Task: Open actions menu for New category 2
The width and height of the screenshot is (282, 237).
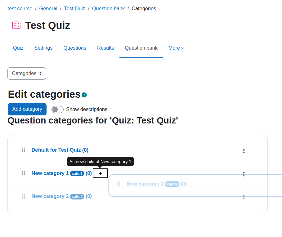Action: pyautogui.click(x=244, y=197)
